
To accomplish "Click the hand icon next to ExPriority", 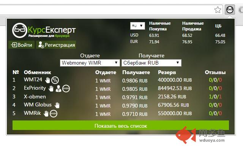I will click(51, 89).
